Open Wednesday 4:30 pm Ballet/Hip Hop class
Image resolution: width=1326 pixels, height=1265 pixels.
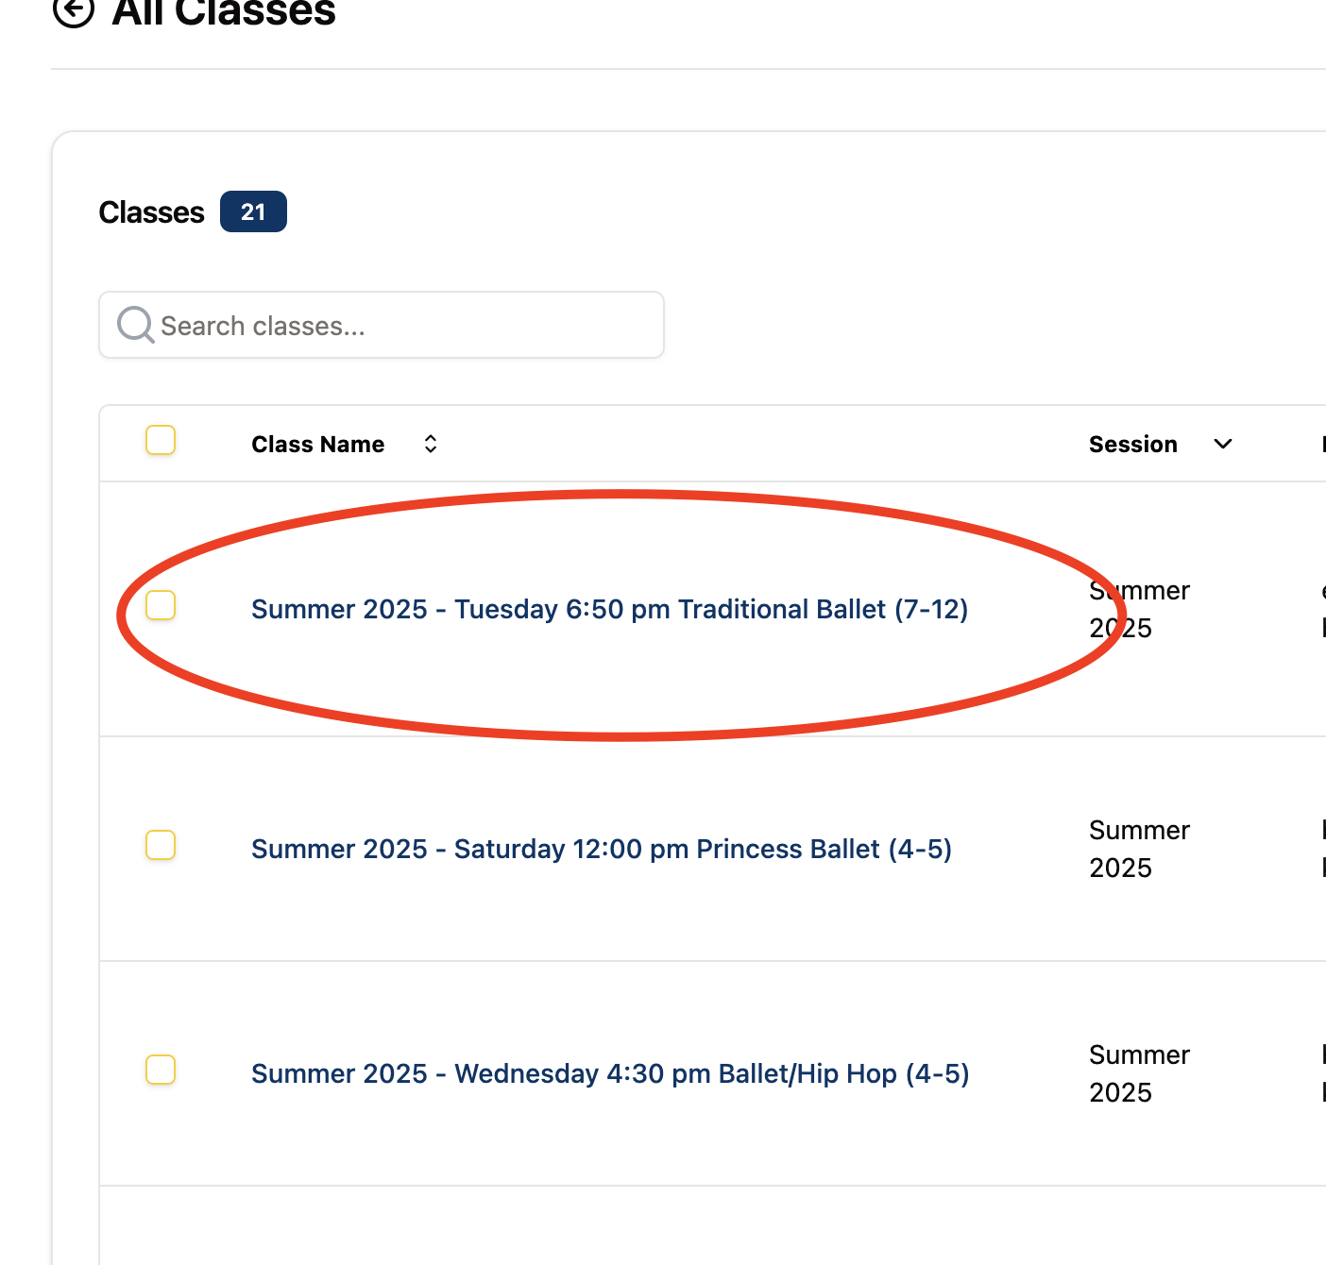(x=610, y=1073)
